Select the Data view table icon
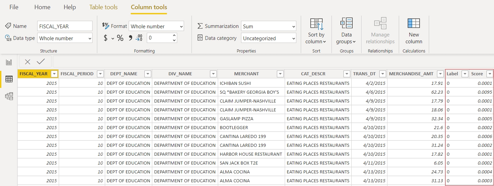The image size is (494, 186). [9, 79]
